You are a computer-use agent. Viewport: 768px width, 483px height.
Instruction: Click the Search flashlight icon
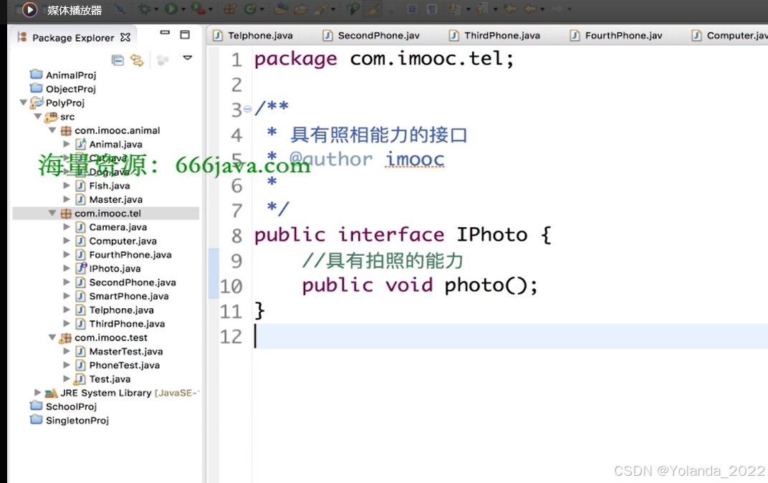pyautogui.click(x=321, y=9)
